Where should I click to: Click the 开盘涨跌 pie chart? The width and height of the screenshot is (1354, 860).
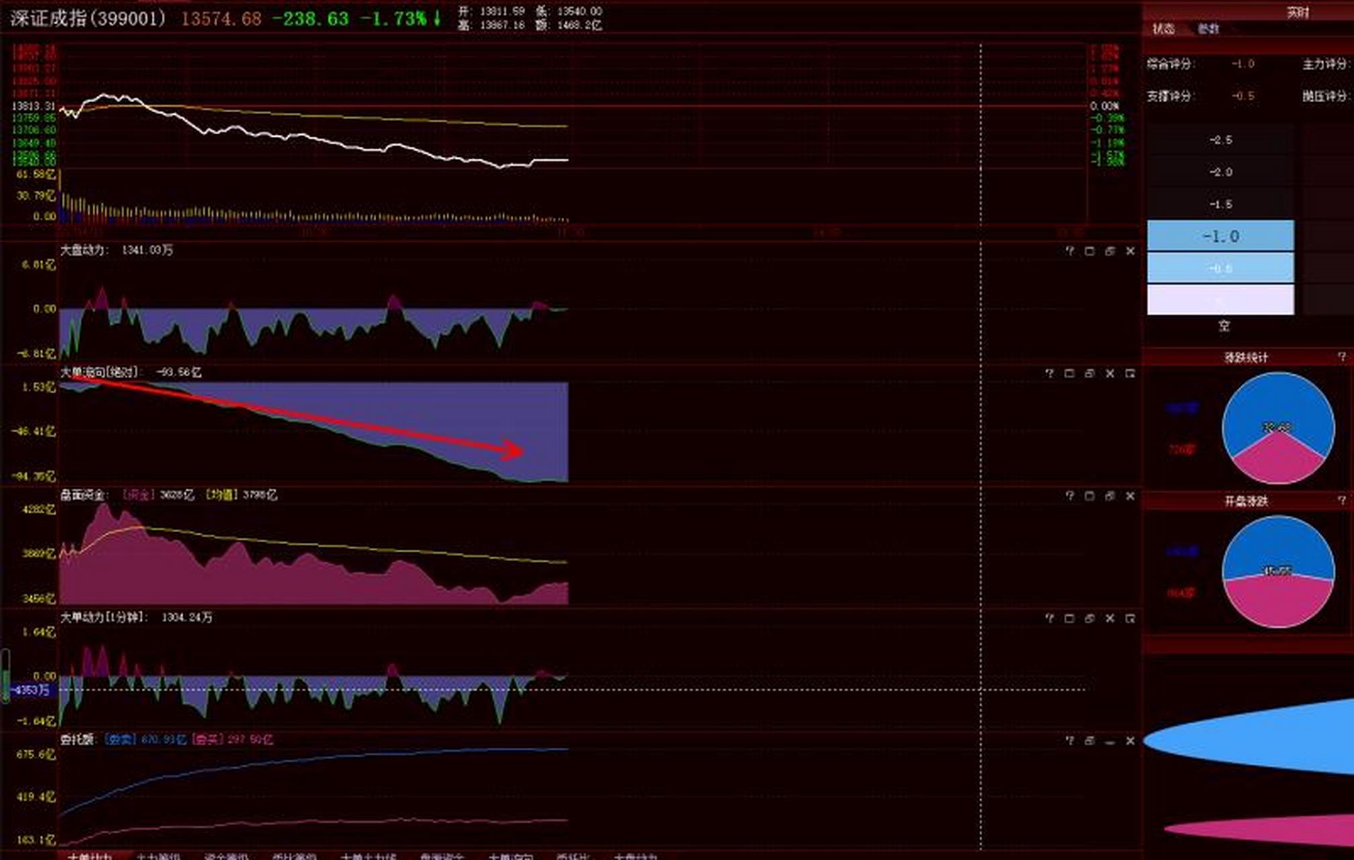click(x=1277, y=572)
